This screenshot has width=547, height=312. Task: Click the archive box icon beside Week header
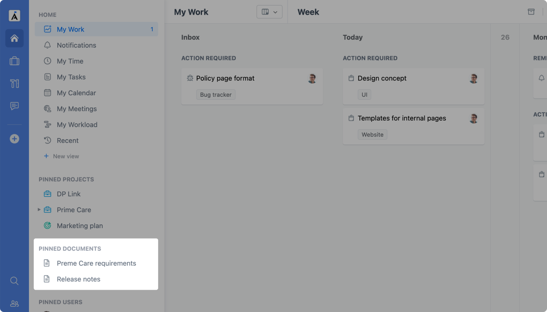point(531,12)
